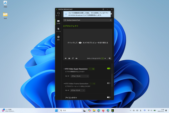Enable RTX Video Frame Generation toggle
Screen dimensions: 169x113
(x=109, y=83)
